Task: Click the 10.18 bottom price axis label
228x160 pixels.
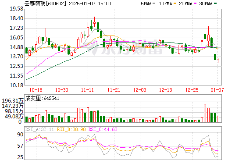Action: click(17, 85)
